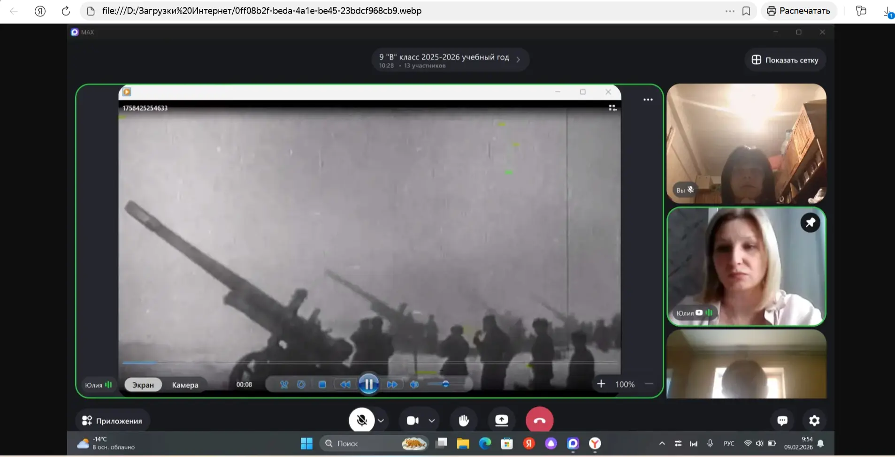Open the chat messages icon
The height and width of the screenshot is (457, 895).
(782, 420)
